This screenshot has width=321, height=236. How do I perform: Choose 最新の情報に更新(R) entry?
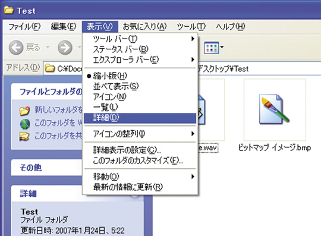pyautogui.click(x=140, y=187)
